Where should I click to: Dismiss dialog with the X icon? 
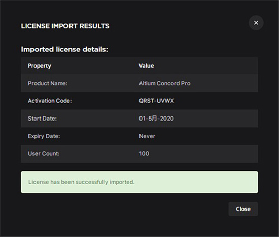[x=256, y=23]
